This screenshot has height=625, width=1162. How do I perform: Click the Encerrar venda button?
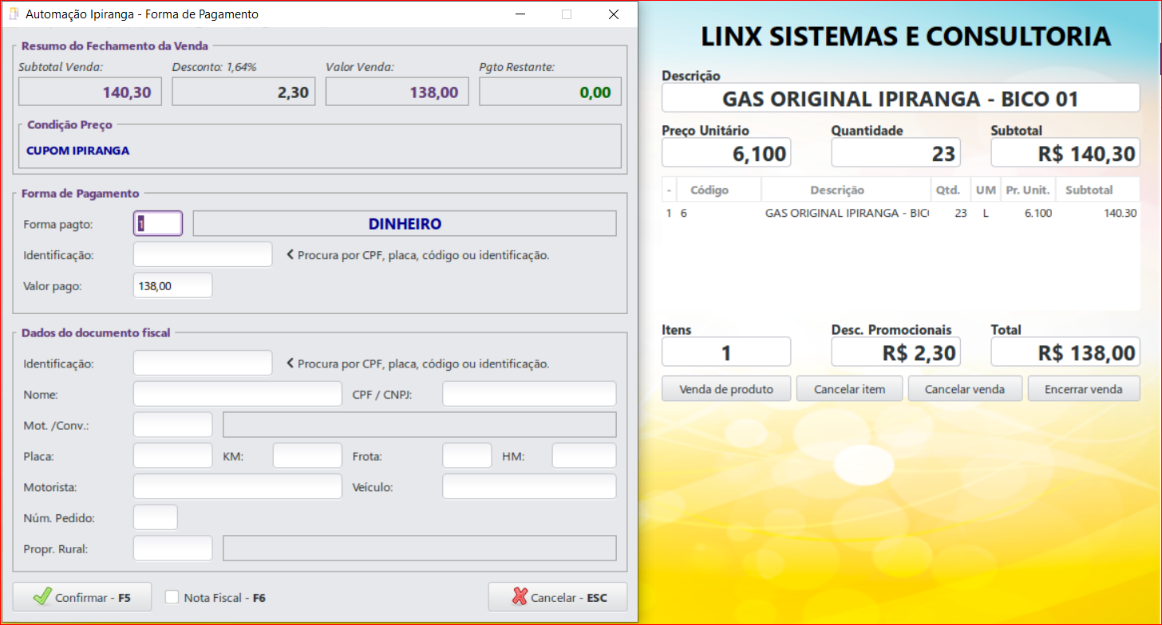pos(1084,389)
